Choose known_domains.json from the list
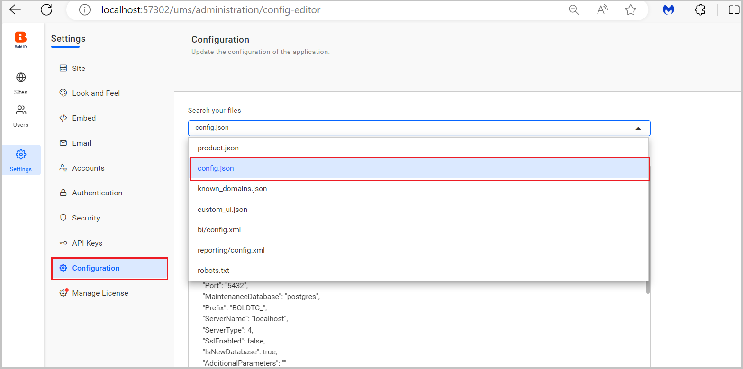This screenshot has width=743, height=369. click(418, 189)
